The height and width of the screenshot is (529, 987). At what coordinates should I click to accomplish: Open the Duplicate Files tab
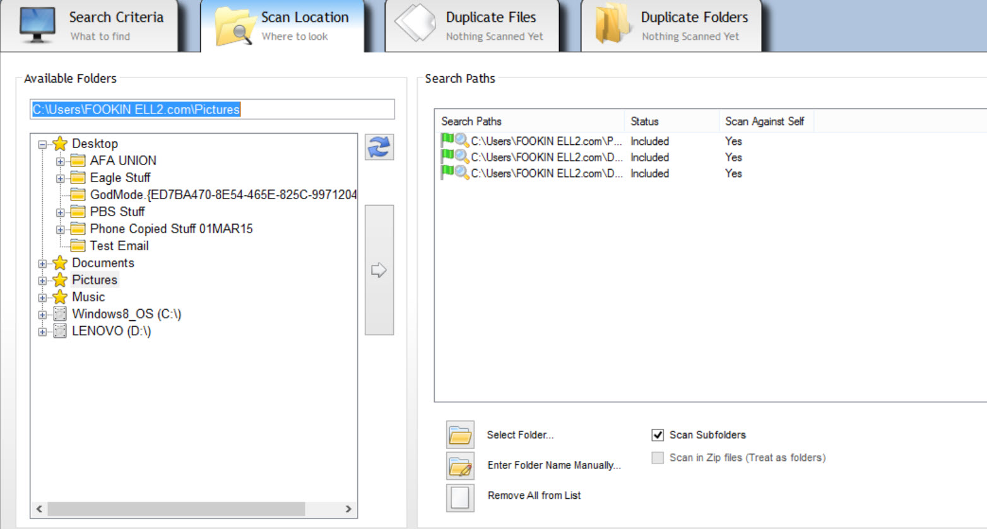[471, 26]
